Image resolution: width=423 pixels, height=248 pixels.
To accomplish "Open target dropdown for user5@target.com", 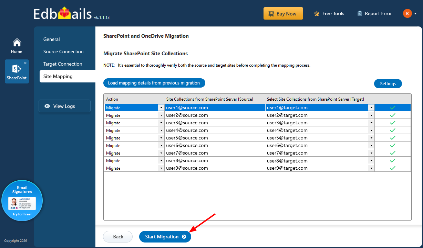I will [x=371, y=138].
